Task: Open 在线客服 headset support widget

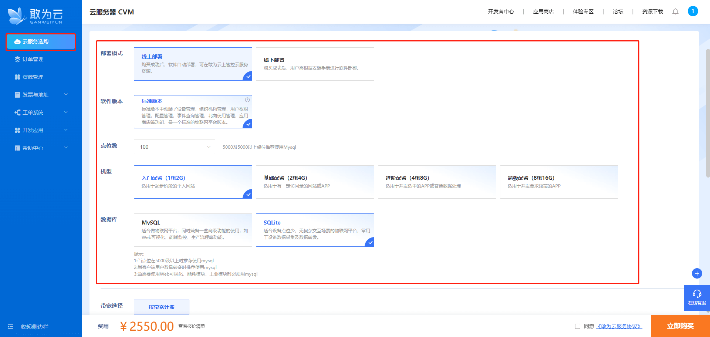Action: pos(697,298)
